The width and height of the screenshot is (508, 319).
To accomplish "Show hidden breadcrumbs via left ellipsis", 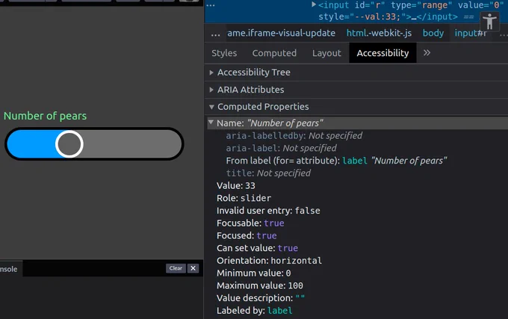I will (x=215, y=34).
